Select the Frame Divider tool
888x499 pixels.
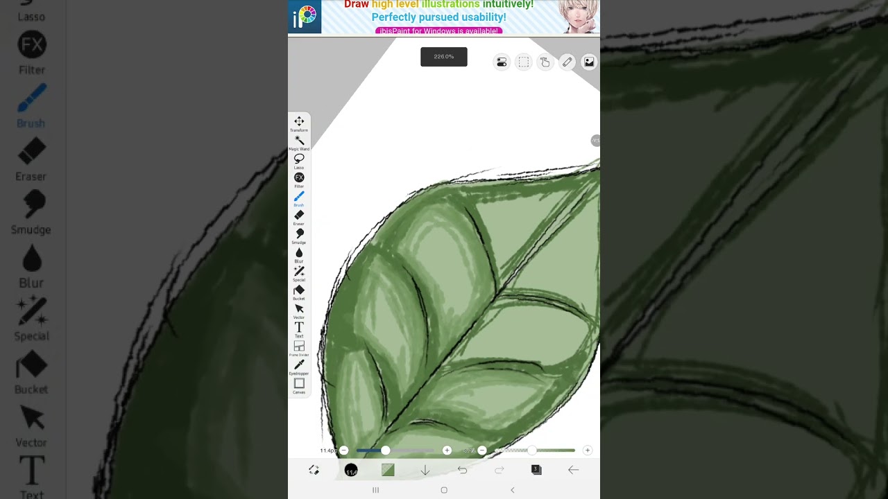click(299, 348)
